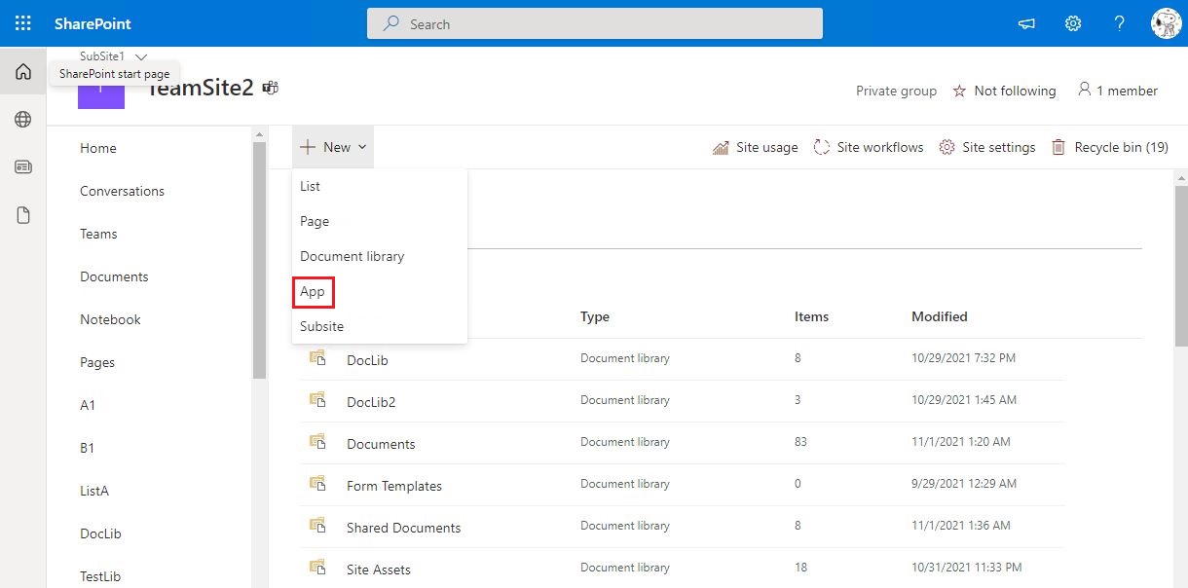Click the member person icon
The height and width of the screenshot is (588, 1188).
1084,90
